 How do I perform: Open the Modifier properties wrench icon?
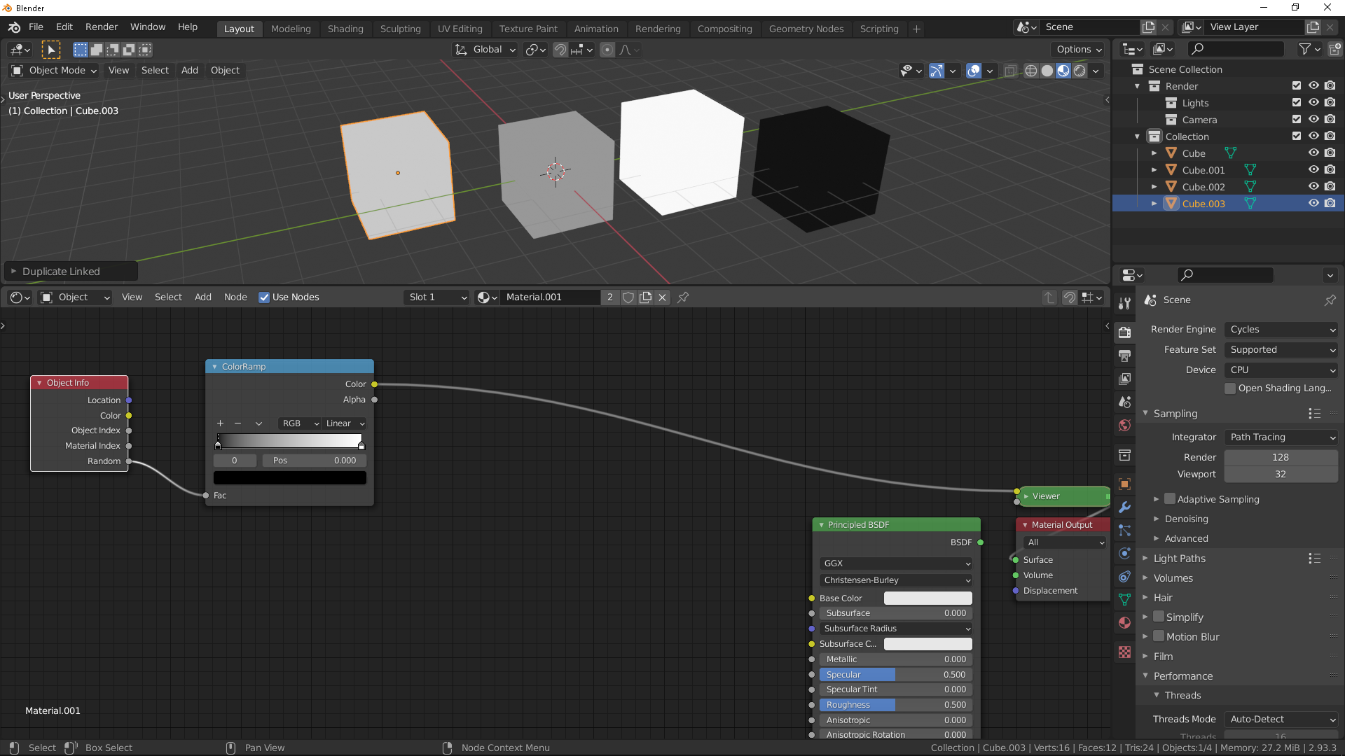[1124, 507]
